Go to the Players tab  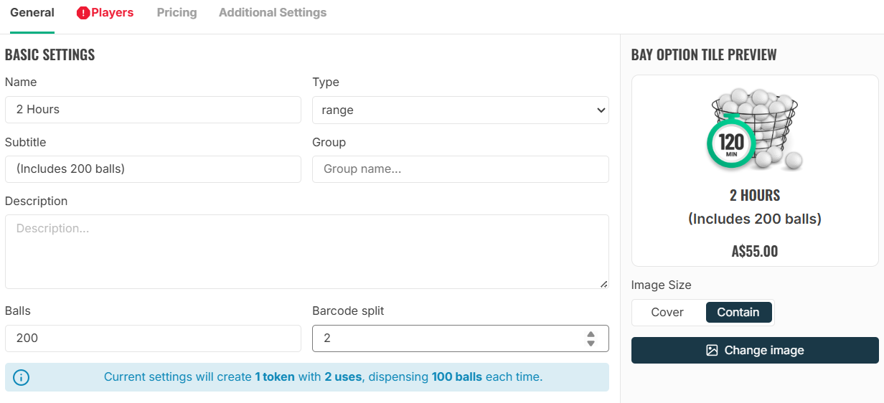click(x=105, y=13)
